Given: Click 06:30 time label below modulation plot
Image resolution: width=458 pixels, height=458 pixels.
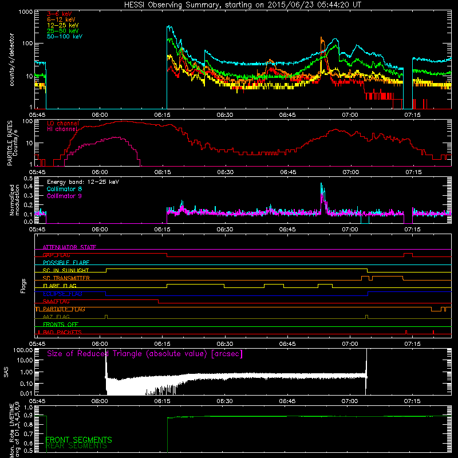Looking at the screenshot, I should (225, 230).
